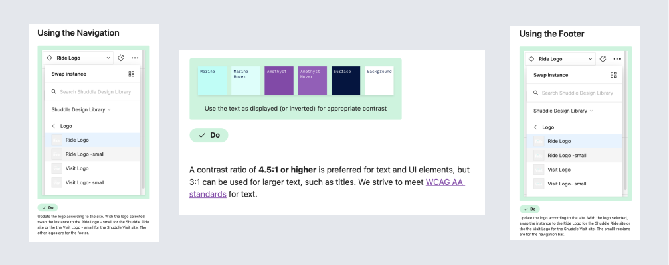Screen dimensions: 669x265
Task: Go back from Logo in the Footer panel
Action: point(535,127)
